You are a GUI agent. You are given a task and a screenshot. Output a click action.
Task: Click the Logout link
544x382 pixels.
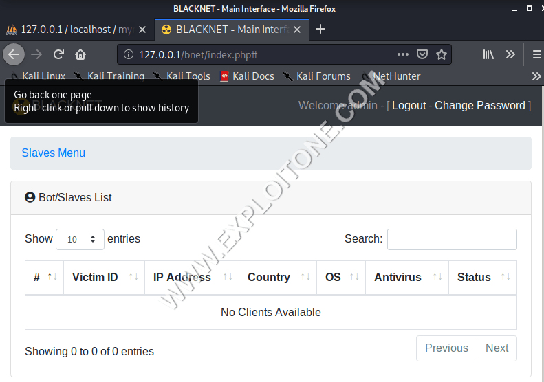pos(409,105)
